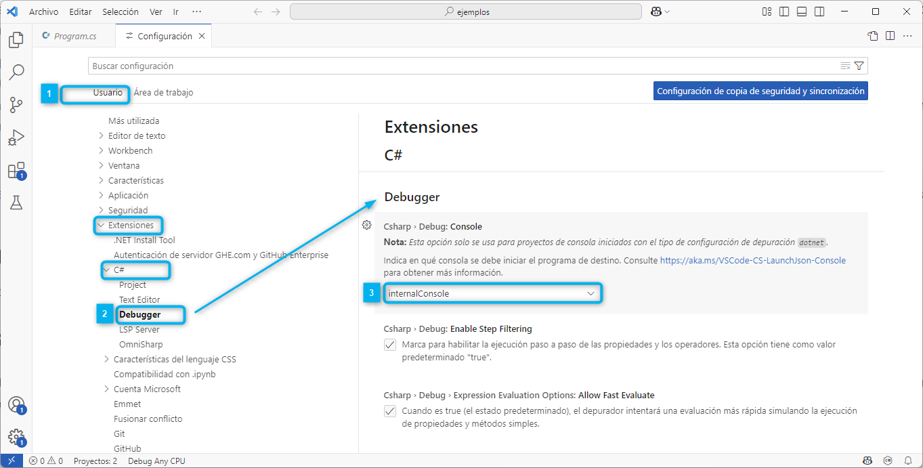Click the remote window status icon

12,461
